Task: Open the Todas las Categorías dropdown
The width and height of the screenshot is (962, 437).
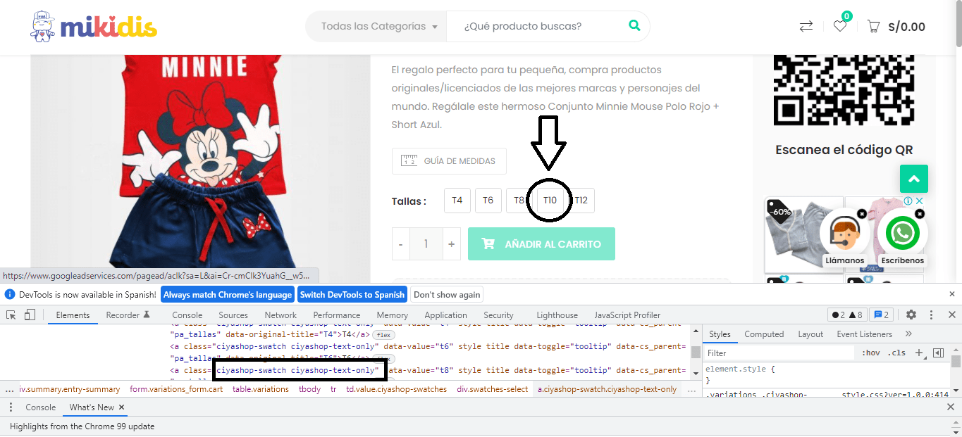Action: click(x=379, y=27)
